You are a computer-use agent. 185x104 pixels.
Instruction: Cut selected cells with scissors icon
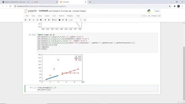pos(34,20)
